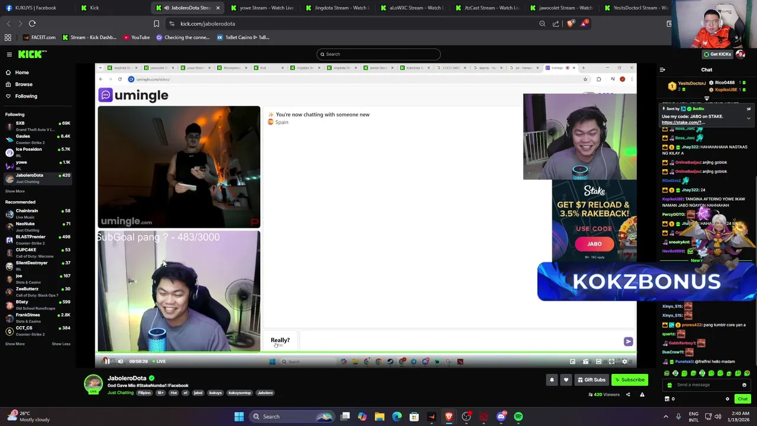Viewport: 757px width, 426px height.
Task: Collapse the pinned Stake chat message
Action: click(749, 118)
